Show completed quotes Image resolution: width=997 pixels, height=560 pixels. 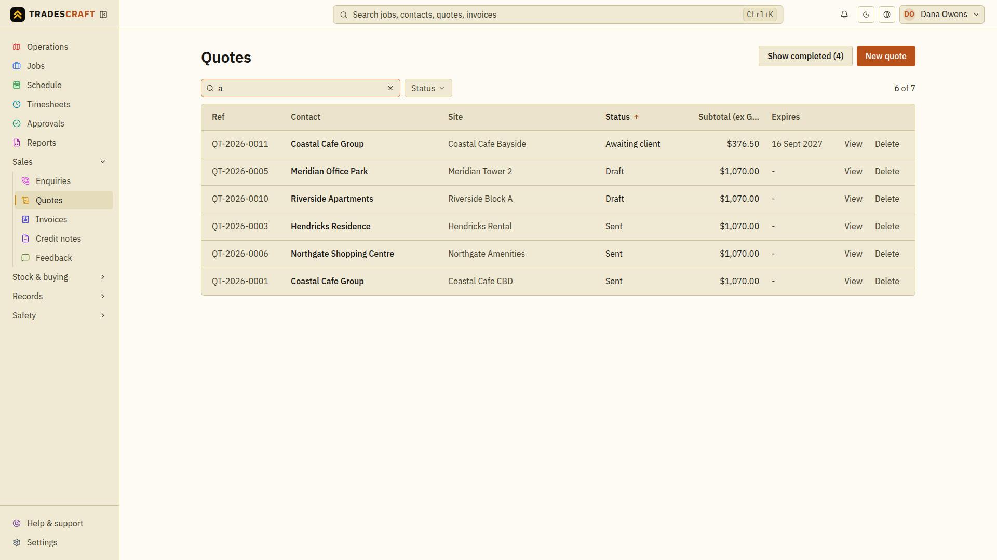805,56
